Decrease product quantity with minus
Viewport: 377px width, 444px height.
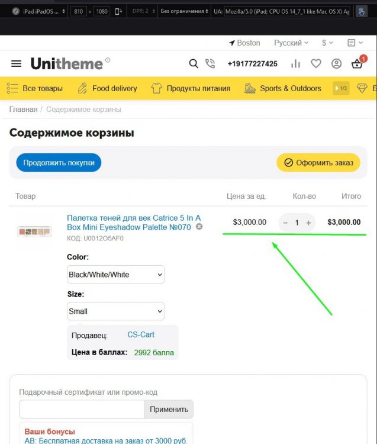(x=285, y=223)
